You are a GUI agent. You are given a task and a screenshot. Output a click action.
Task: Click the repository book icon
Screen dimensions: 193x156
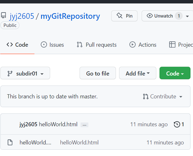point(3,15)
